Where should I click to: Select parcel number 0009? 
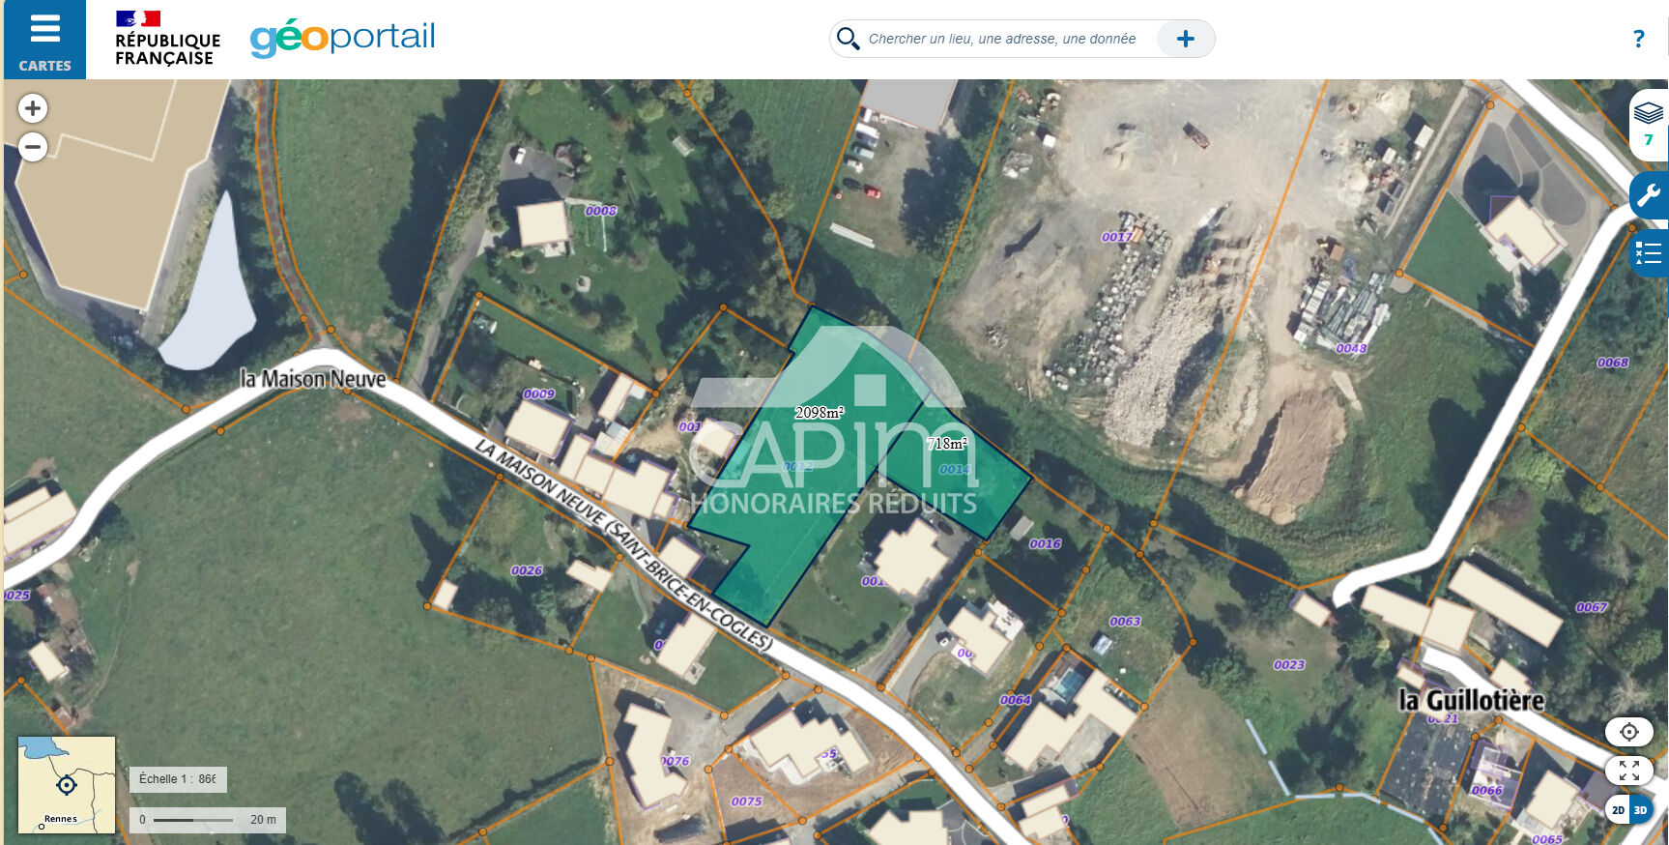click(x=539, y=394)
